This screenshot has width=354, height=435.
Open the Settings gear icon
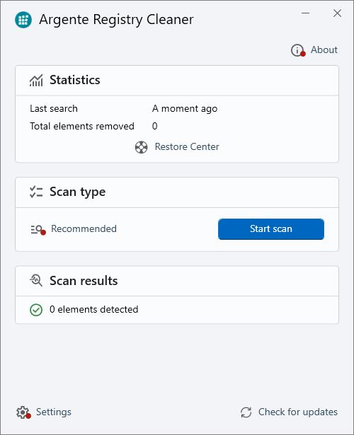[23, 412]
